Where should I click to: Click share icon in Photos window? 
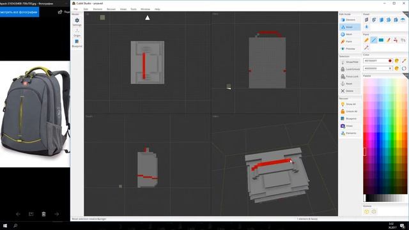60,12
